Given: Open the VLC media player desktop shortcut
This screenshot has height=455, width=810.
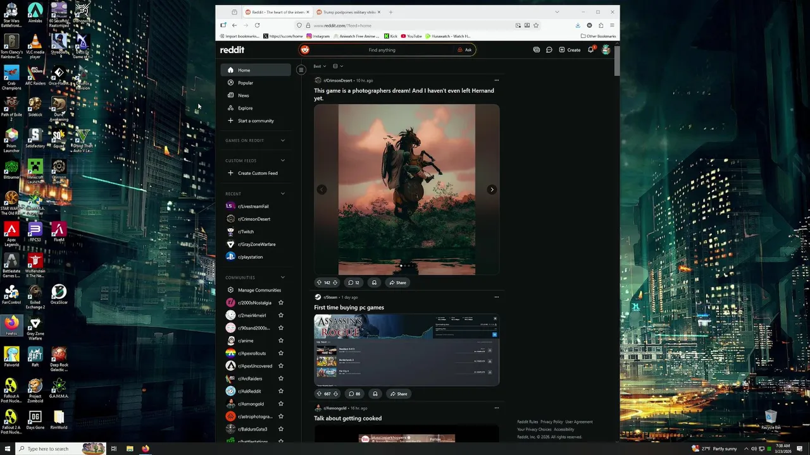Looking at the screenshot, I should tap(35, 47).
